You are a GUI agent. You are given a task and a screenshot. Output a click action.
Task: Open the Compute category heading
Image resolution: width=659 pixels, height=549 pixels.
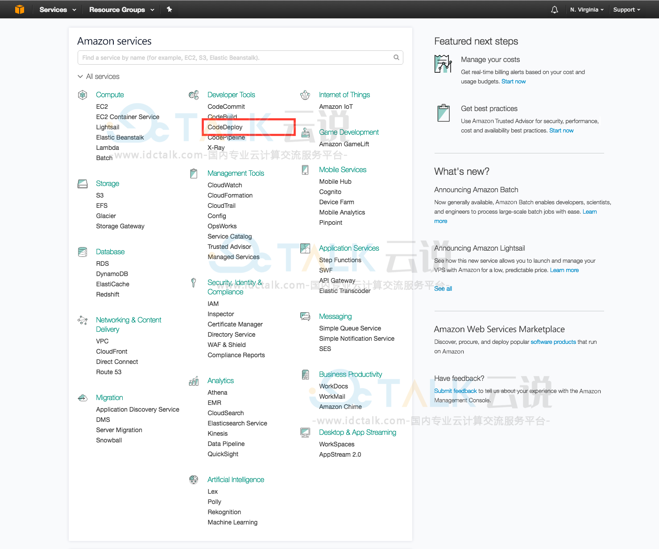pos(110,95)
